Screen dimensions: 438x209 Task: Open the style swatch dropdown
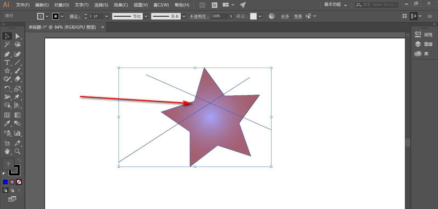(260, 16)
